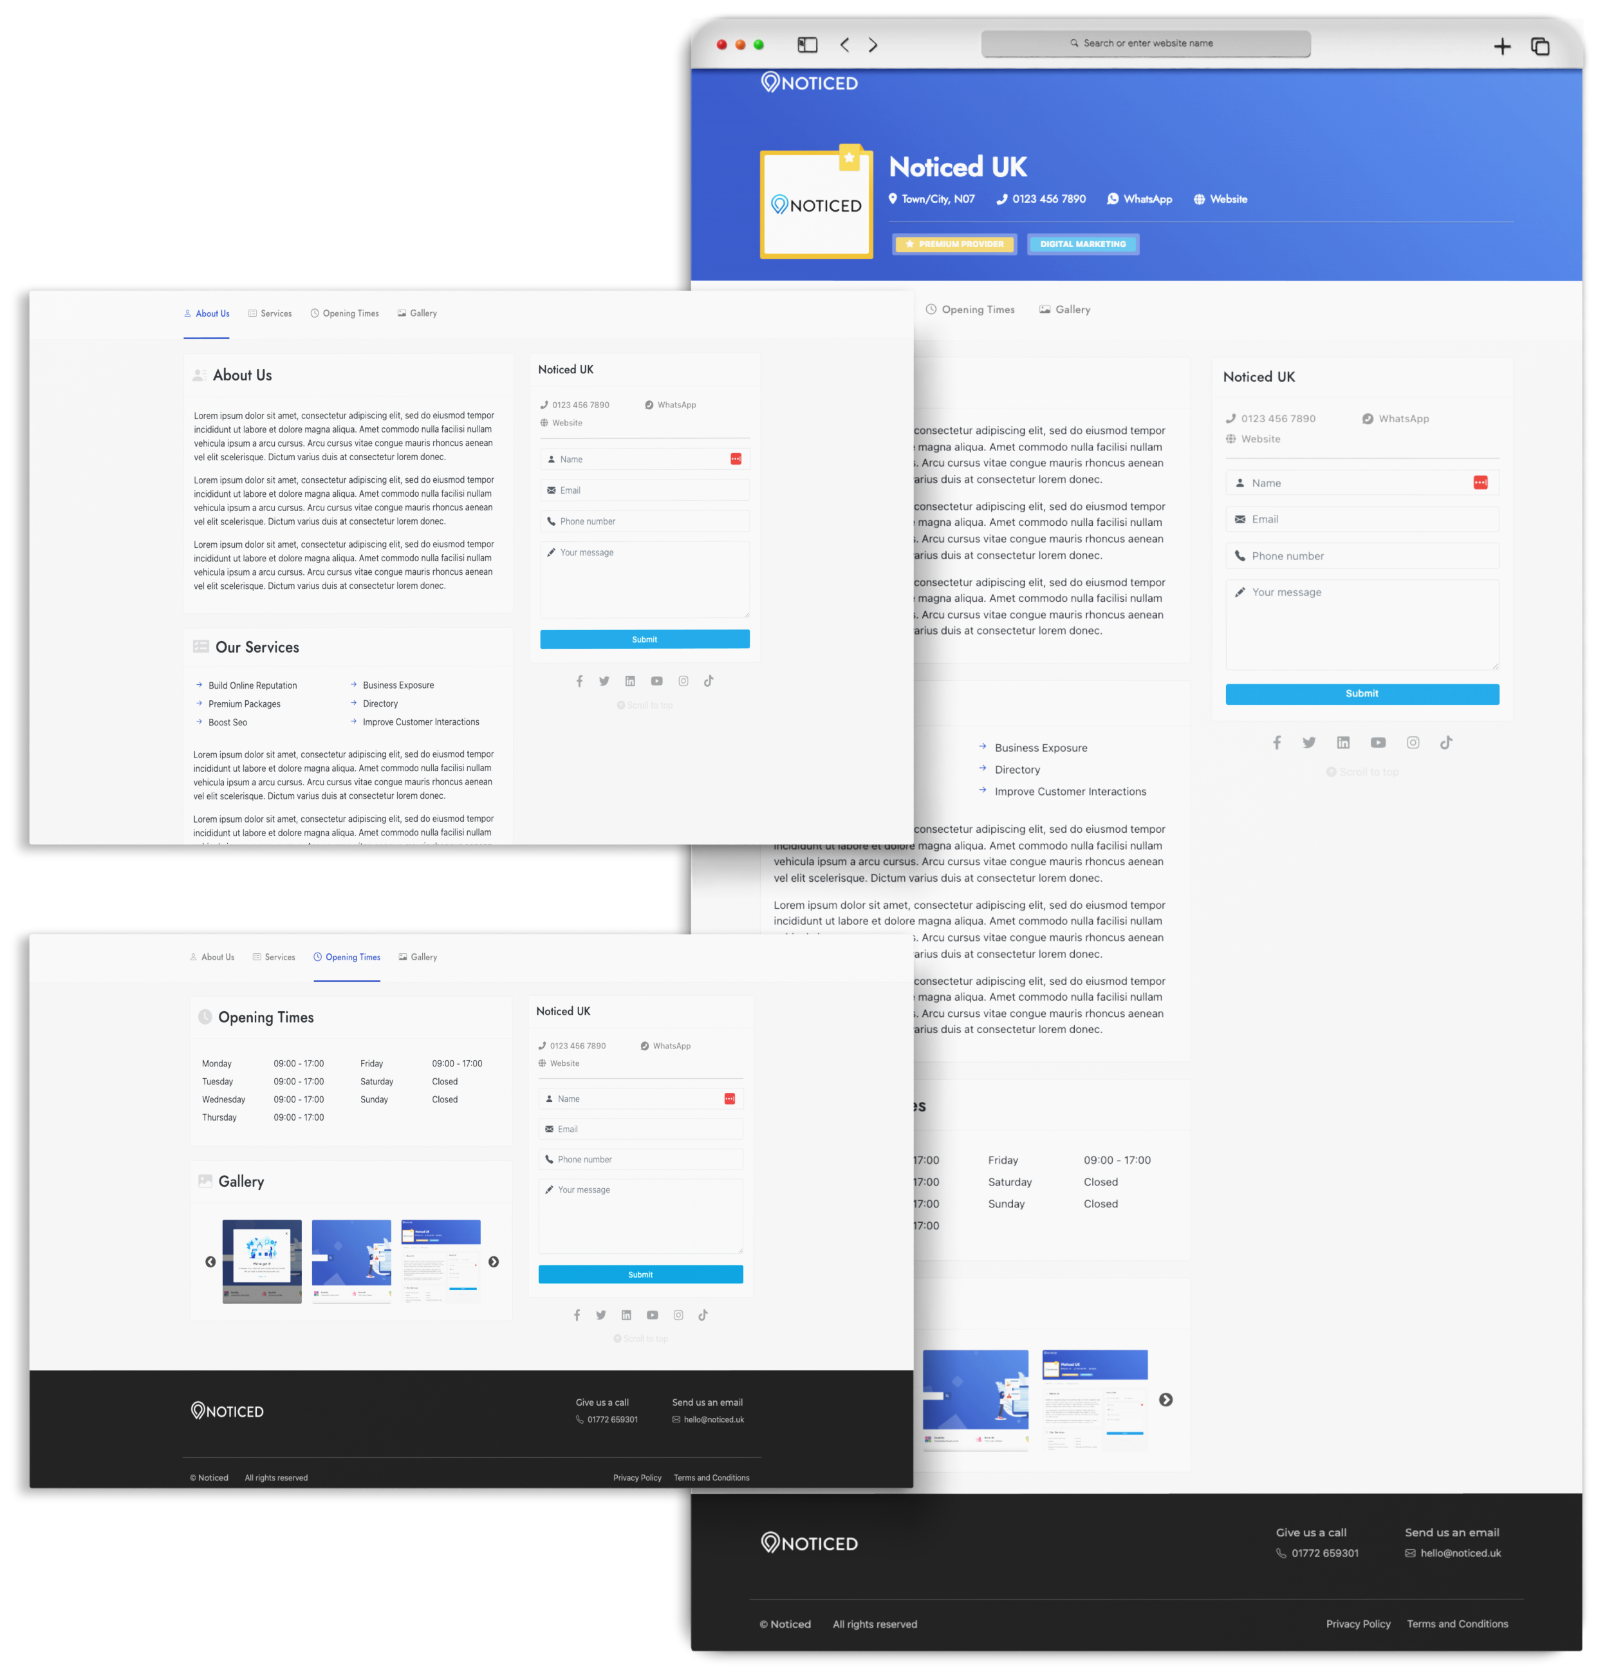The height and width of the screenshot is (1676, 1607).
Task: Toggle the Premium Provider badge
Action: (954, 244)
